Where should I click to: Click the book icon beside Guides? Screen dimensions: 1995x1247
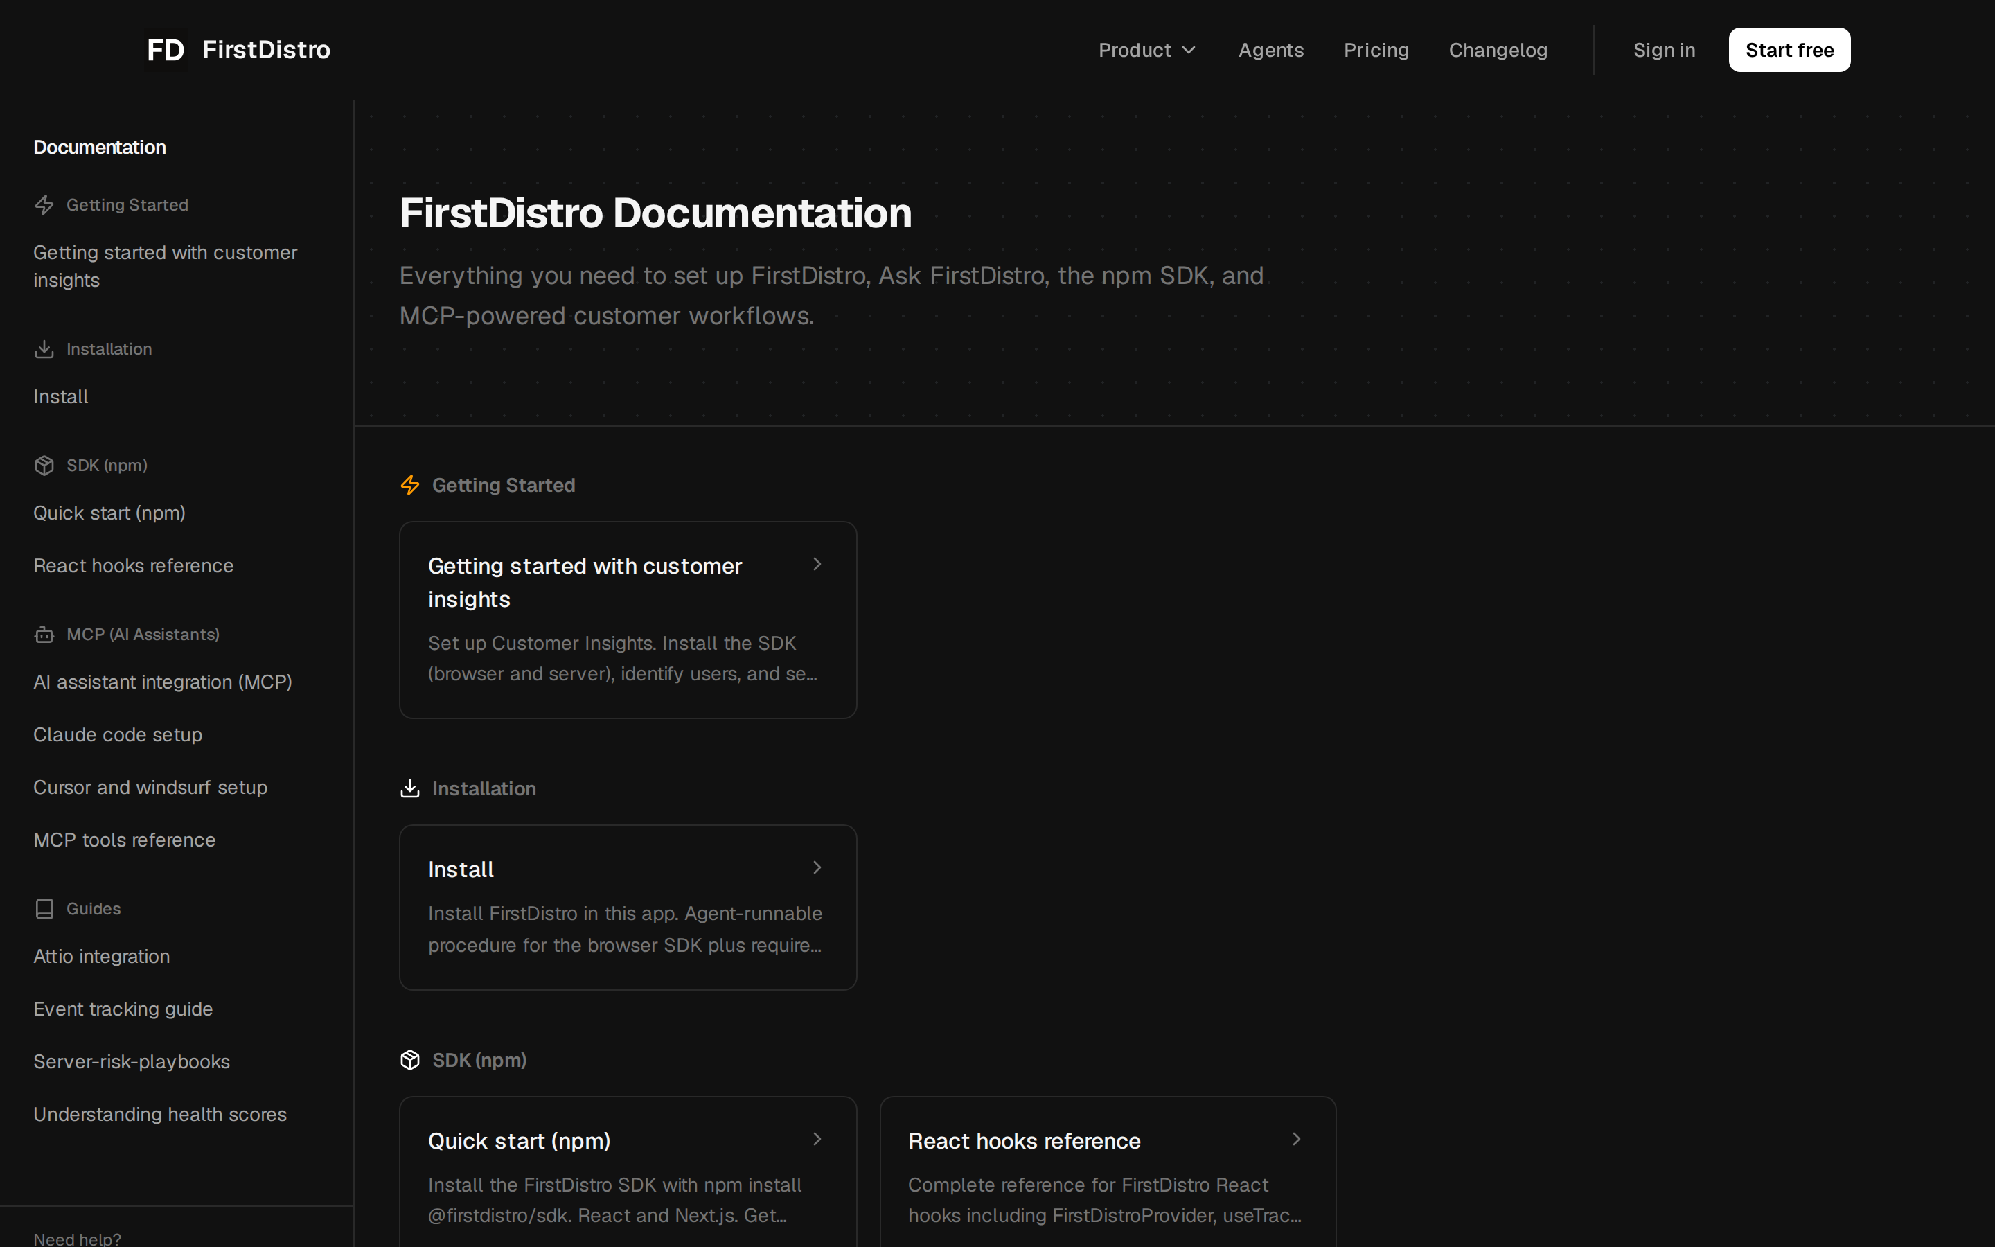point(44,909)
